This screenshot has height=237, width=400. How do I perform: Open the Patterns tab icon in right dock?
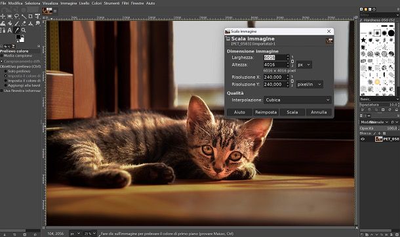(x=365, y=9)
